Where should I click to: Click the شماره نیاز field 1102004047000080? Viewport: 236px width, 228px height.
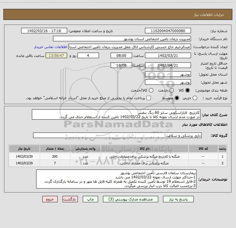168,31
